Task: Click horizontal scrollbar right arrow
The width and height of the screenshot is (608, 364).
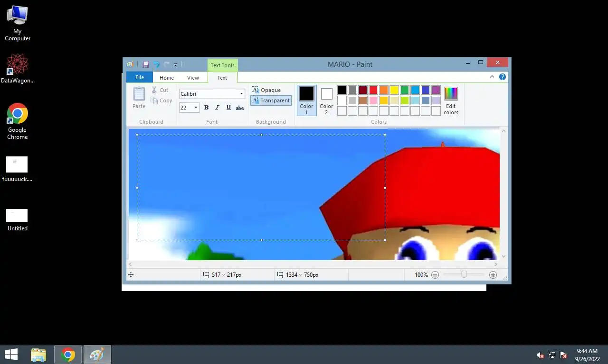Action: click(496, 264)
